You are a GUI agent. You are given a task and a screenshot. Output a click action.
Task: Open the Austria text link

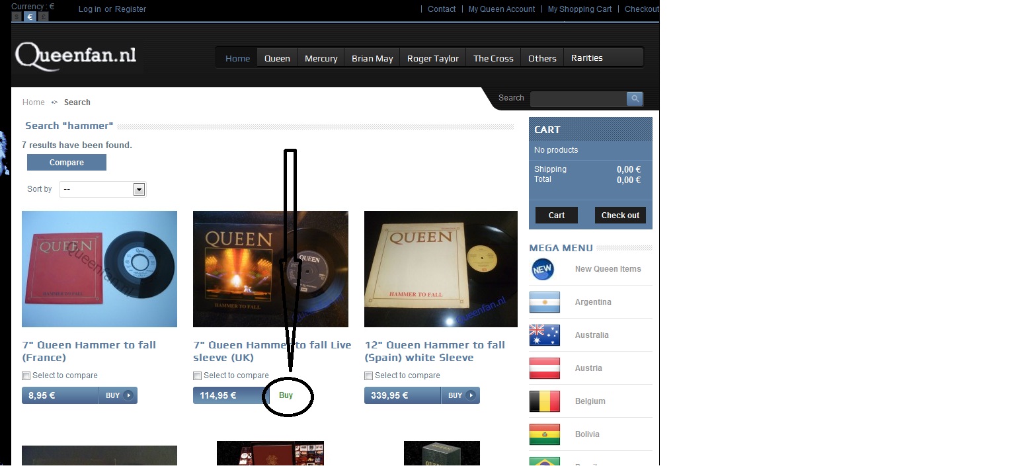(588, 368)
